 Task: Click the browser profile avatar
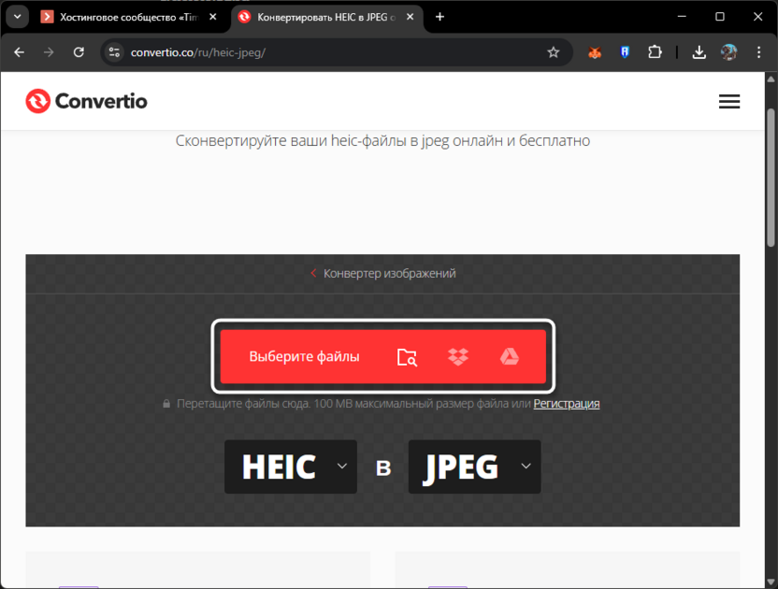pos(730,52)
